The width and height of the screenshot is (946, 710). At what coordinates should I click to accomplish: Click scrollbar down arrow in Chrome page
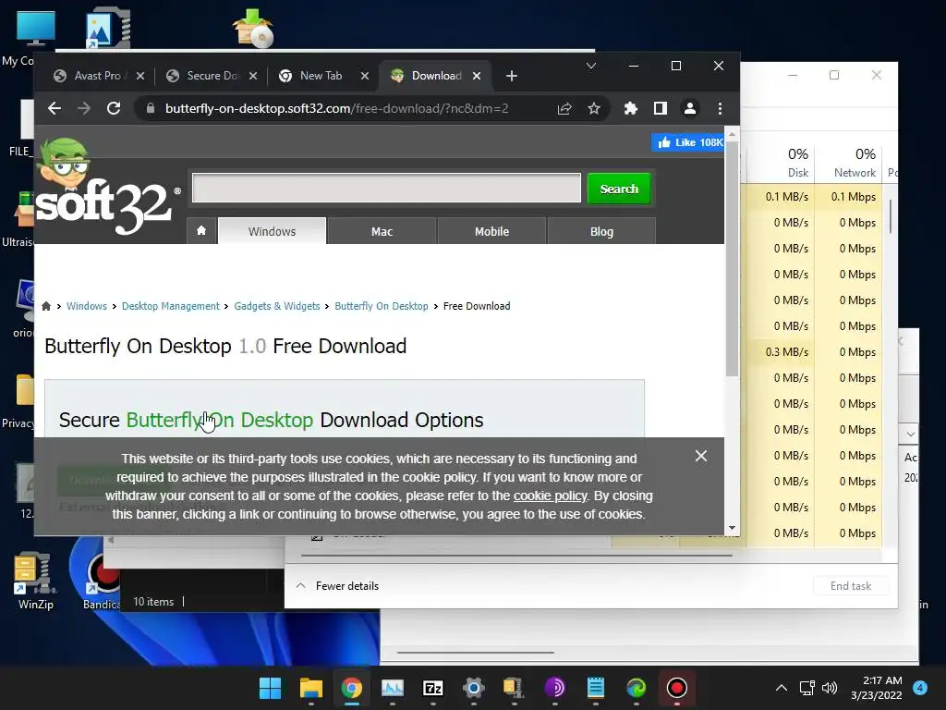732,528
